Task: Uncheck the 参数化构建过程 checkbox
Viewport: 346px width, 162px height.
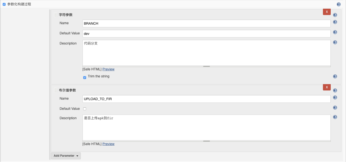Action: coord(4,4)
